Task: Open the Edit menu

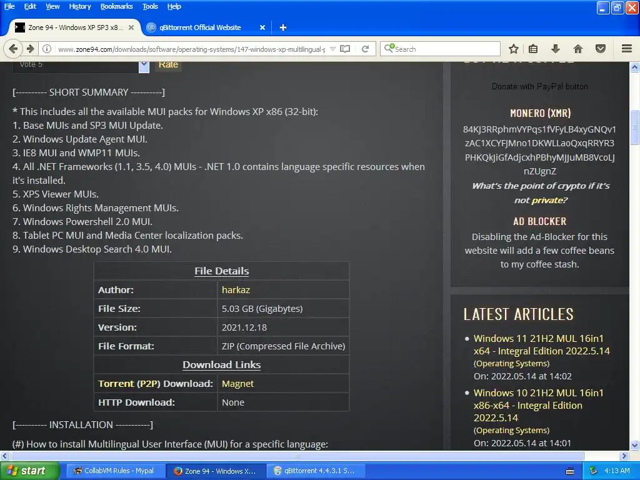Action: (x=30, y=6)
